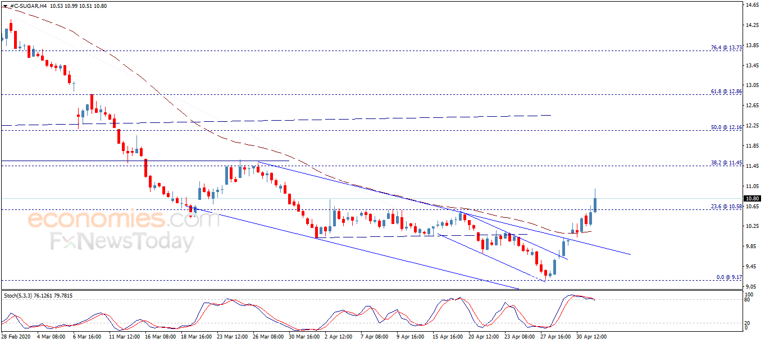The width and height of the screenshot is (765, 343).
Task: Click the 15 Apr 16:00 time label
Action: [447, 337]
